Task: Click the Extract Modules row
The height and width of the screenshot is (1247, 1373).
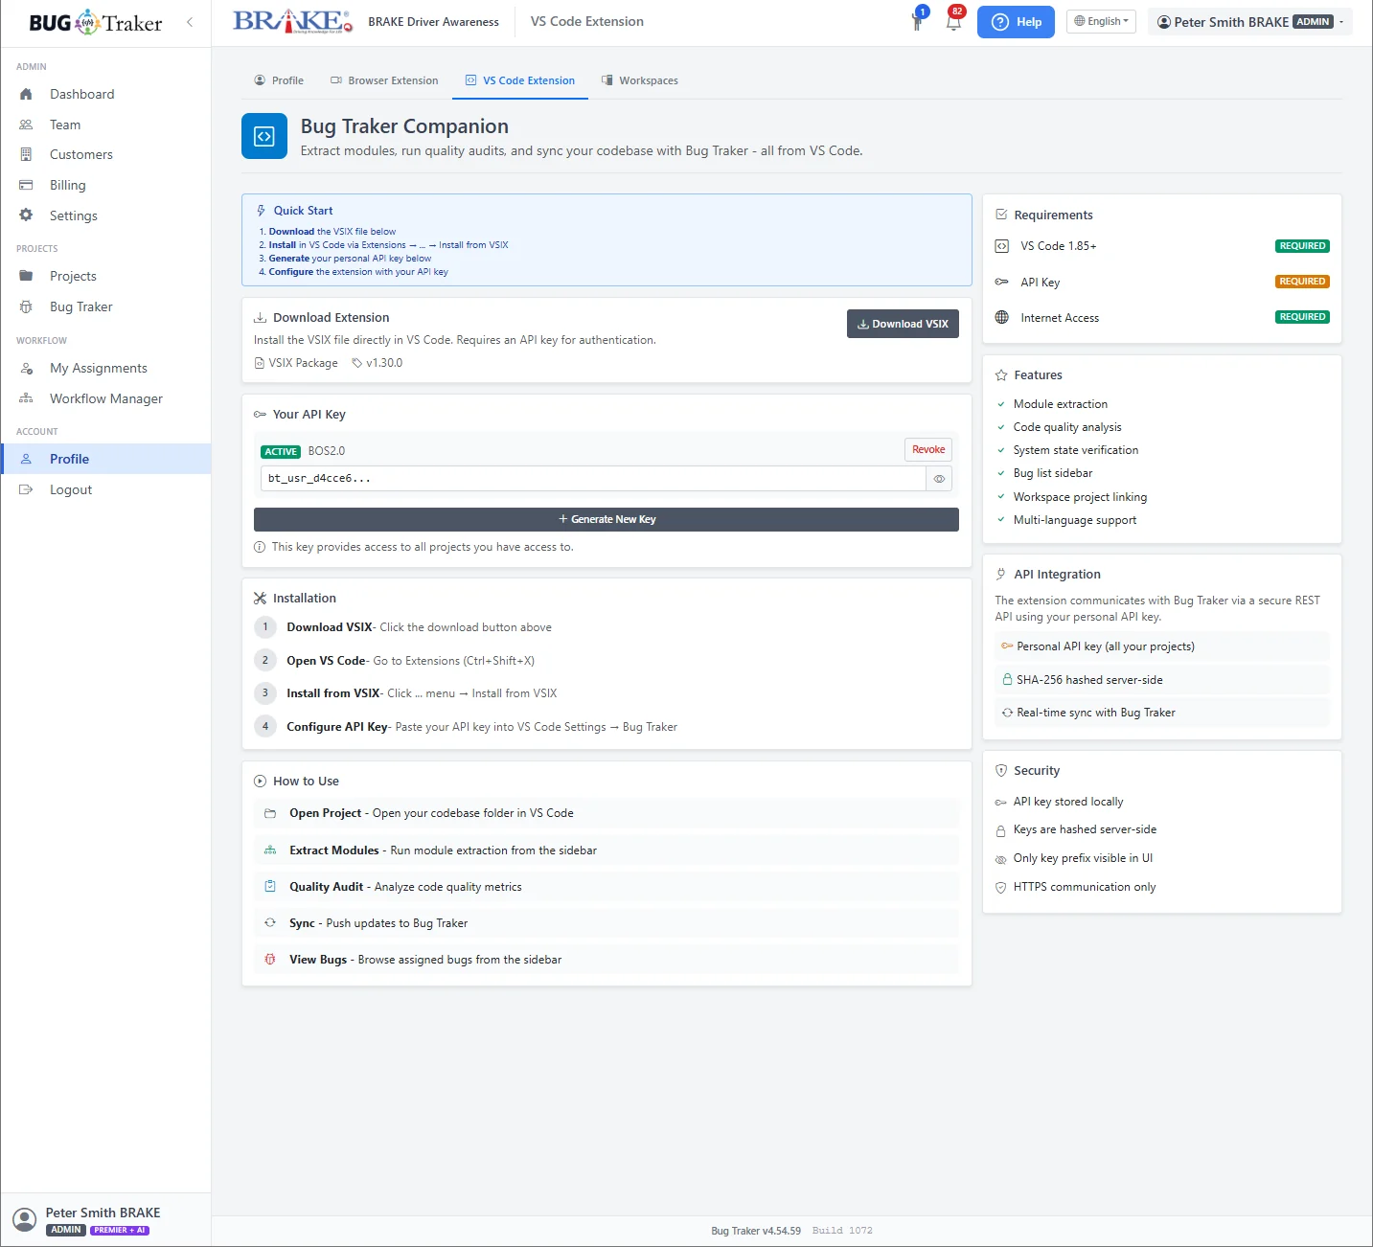Action: (606, 850)
